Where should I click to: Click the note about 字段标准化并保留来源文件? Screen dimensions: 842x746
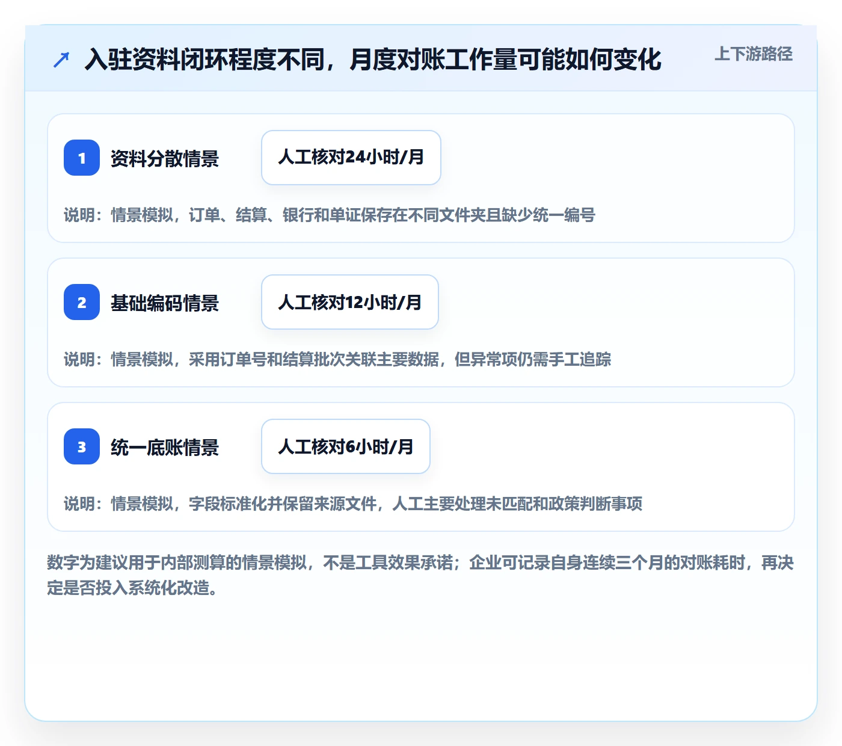(x=353, y=504)
